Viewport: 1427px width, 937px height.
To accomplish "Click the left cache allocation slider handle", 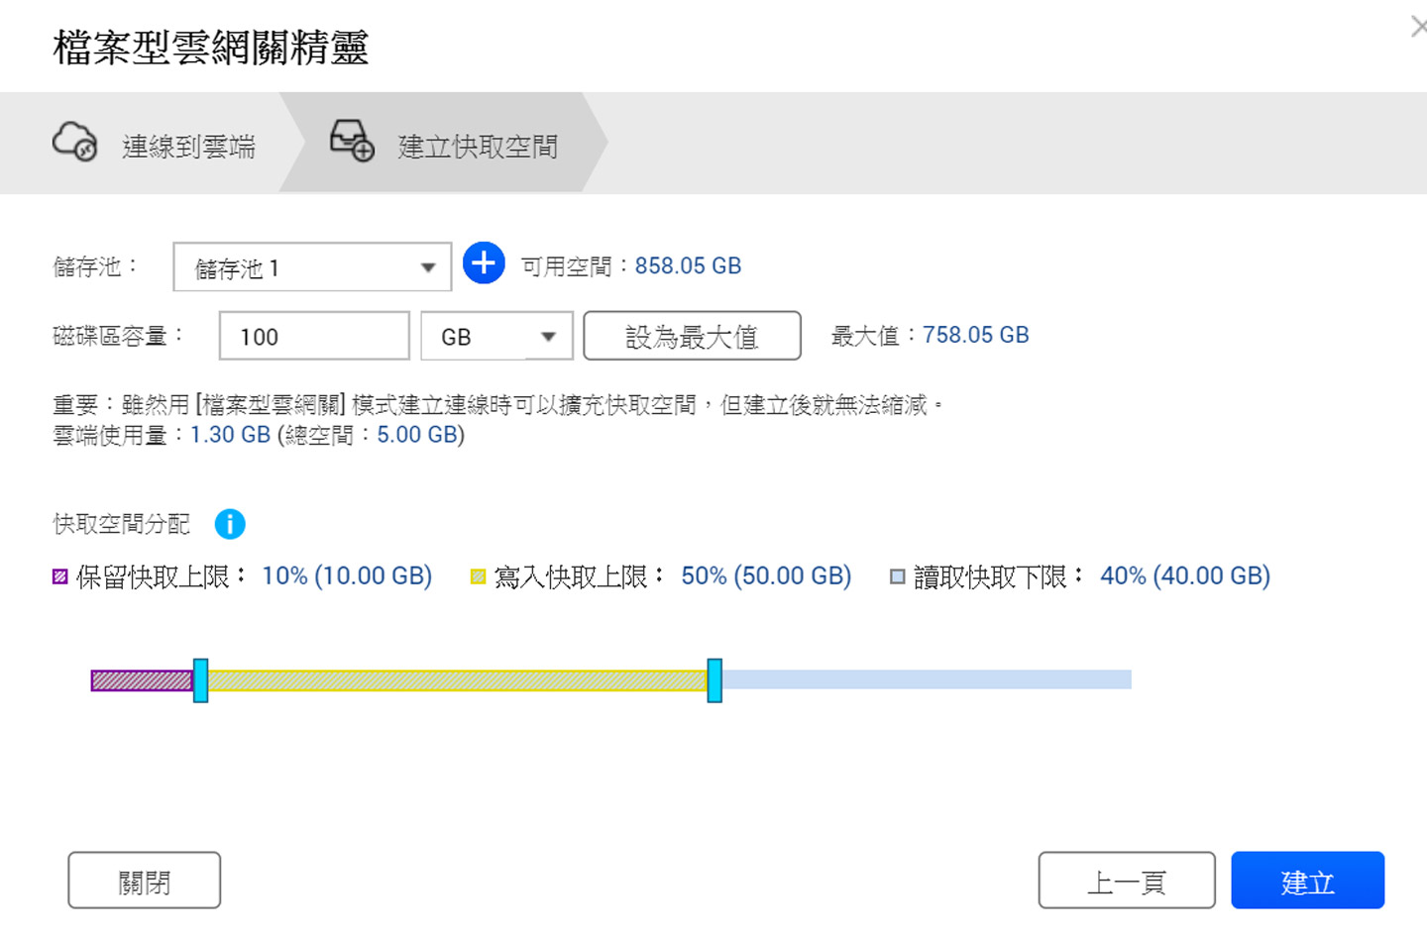I will click(x=201, y=679).
